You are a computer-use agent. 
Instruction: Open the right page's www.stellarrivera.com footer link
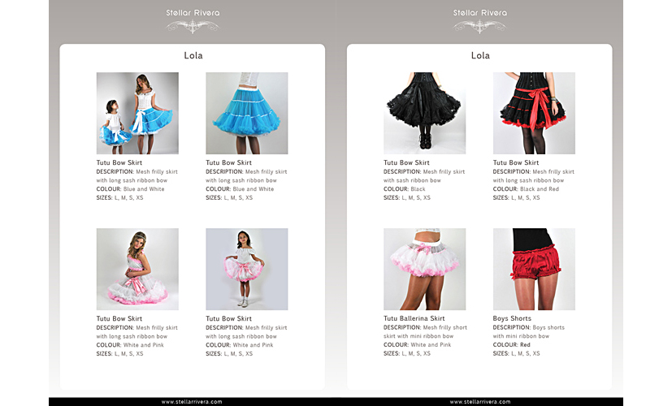pos(479,401)
